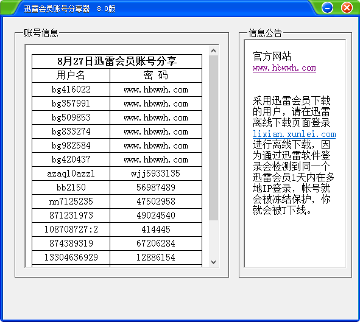
Task: Select username bg357991
Action: coord(71,103)
